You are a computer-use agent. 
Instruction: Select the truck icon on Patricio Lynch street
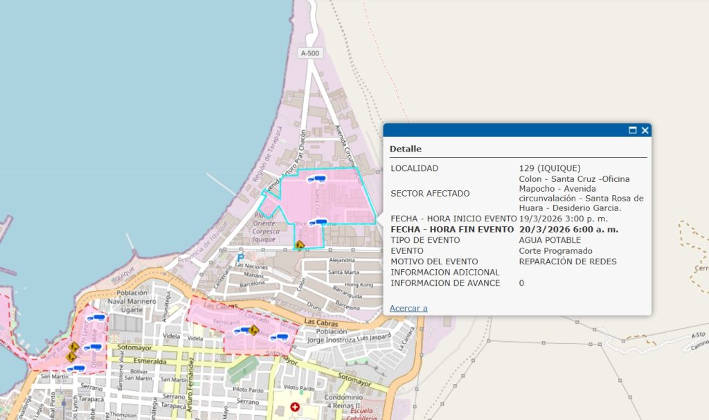93,347
